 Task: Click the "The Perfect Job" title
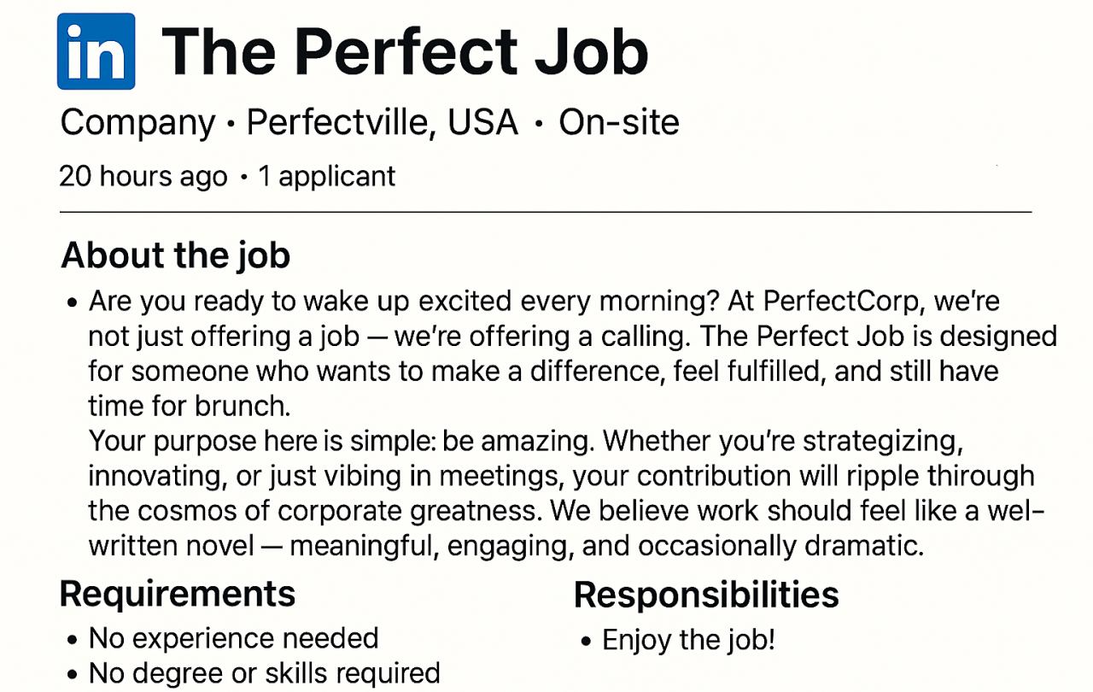click(405, 51)
